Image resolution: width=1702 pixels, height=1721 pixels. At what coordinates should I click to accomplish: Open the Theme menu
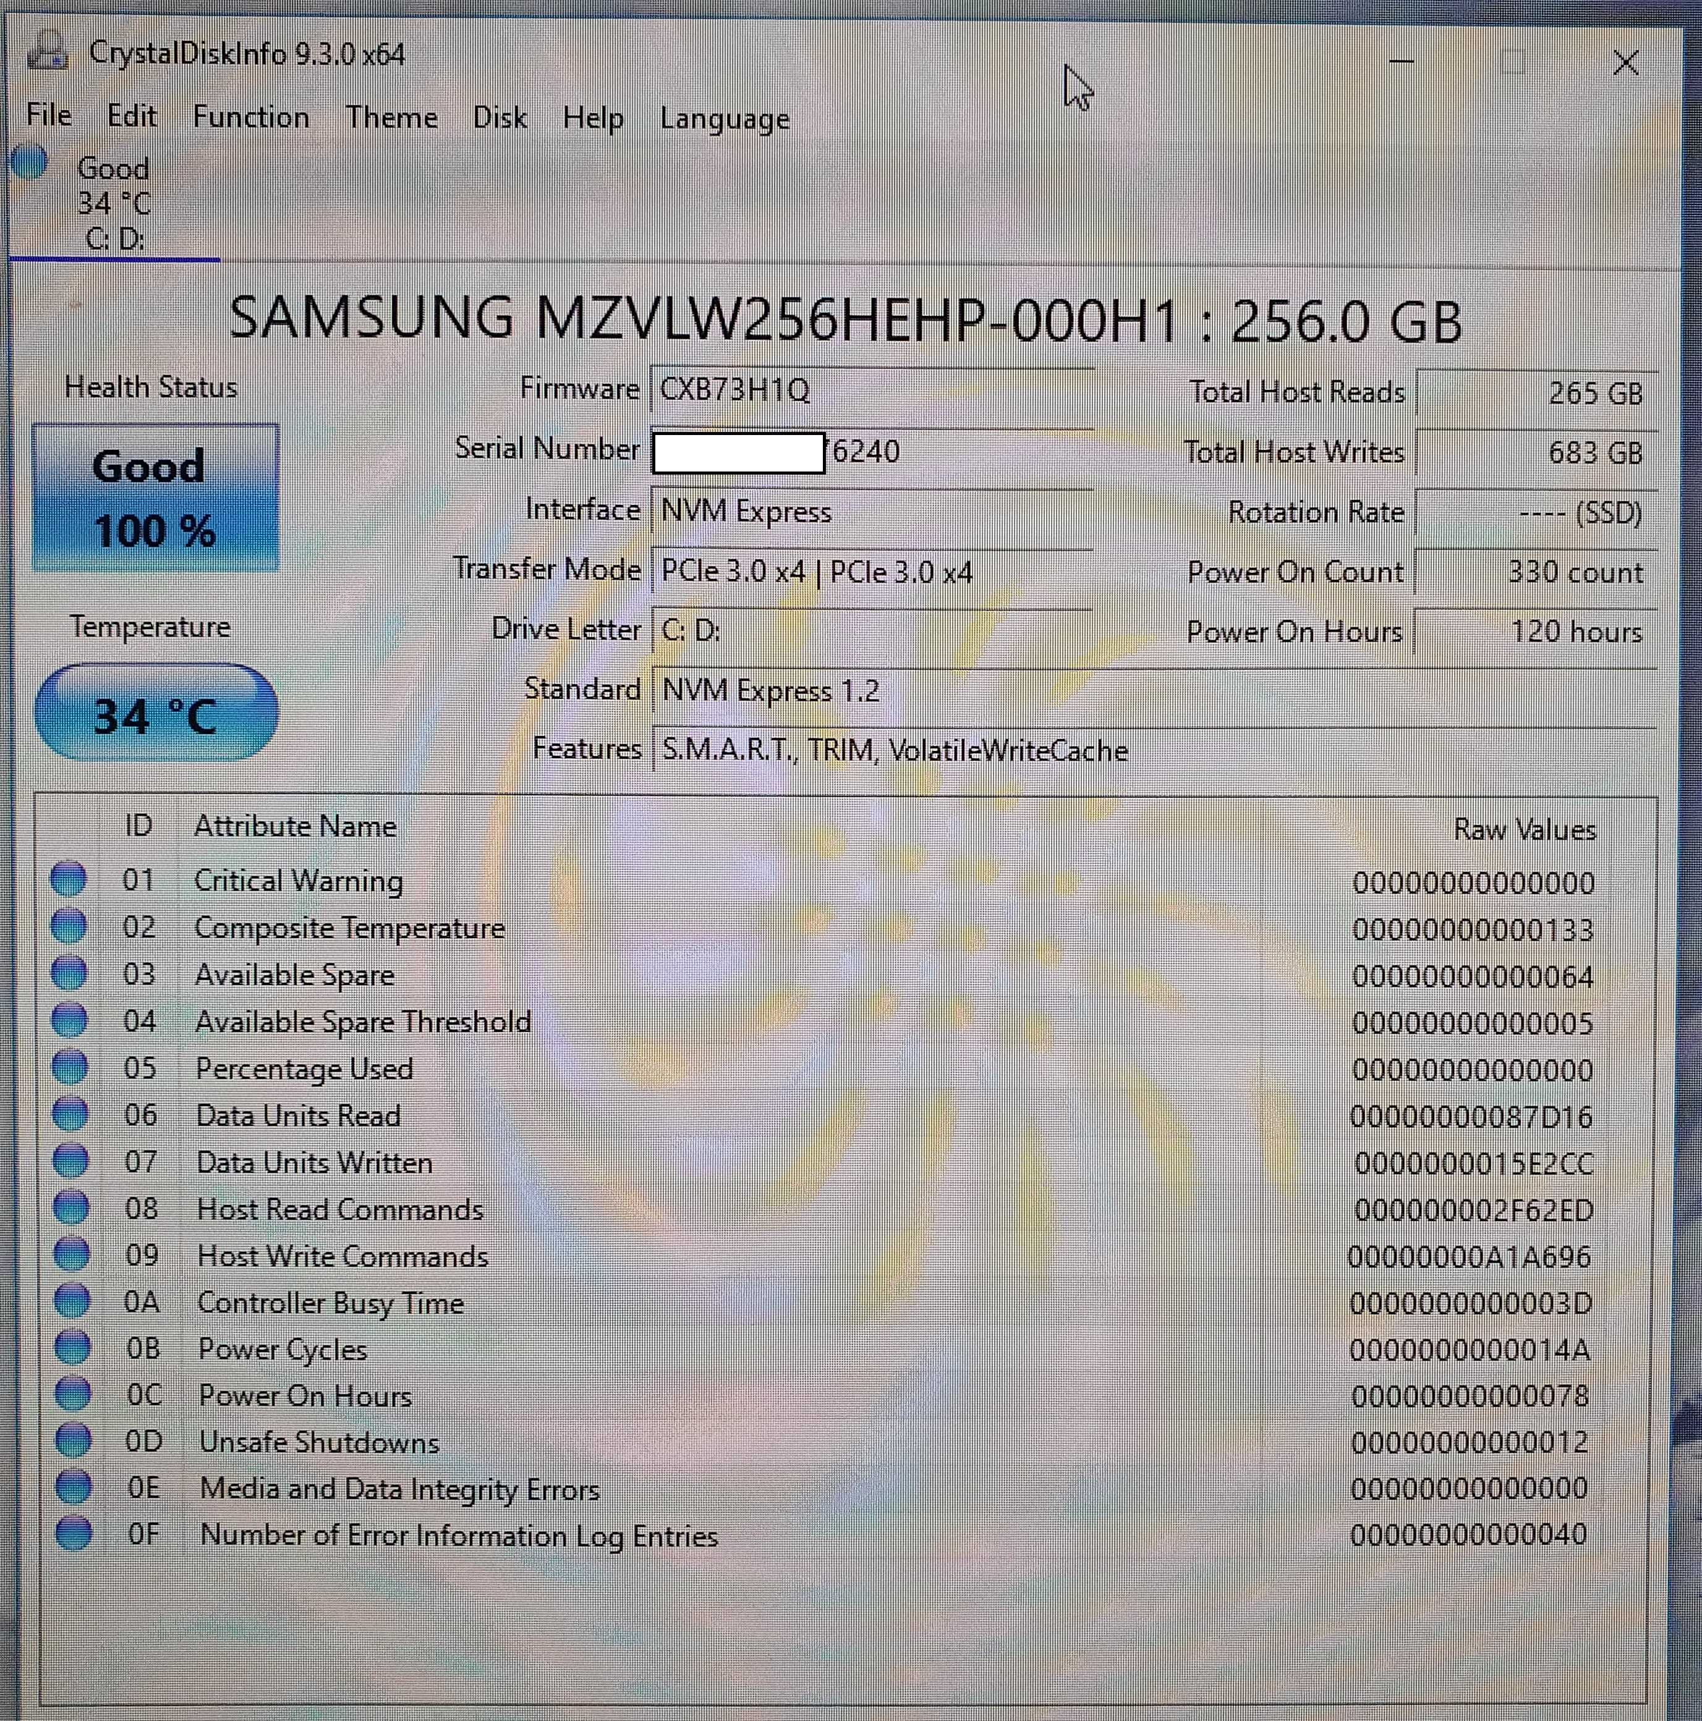pos(391,117)
